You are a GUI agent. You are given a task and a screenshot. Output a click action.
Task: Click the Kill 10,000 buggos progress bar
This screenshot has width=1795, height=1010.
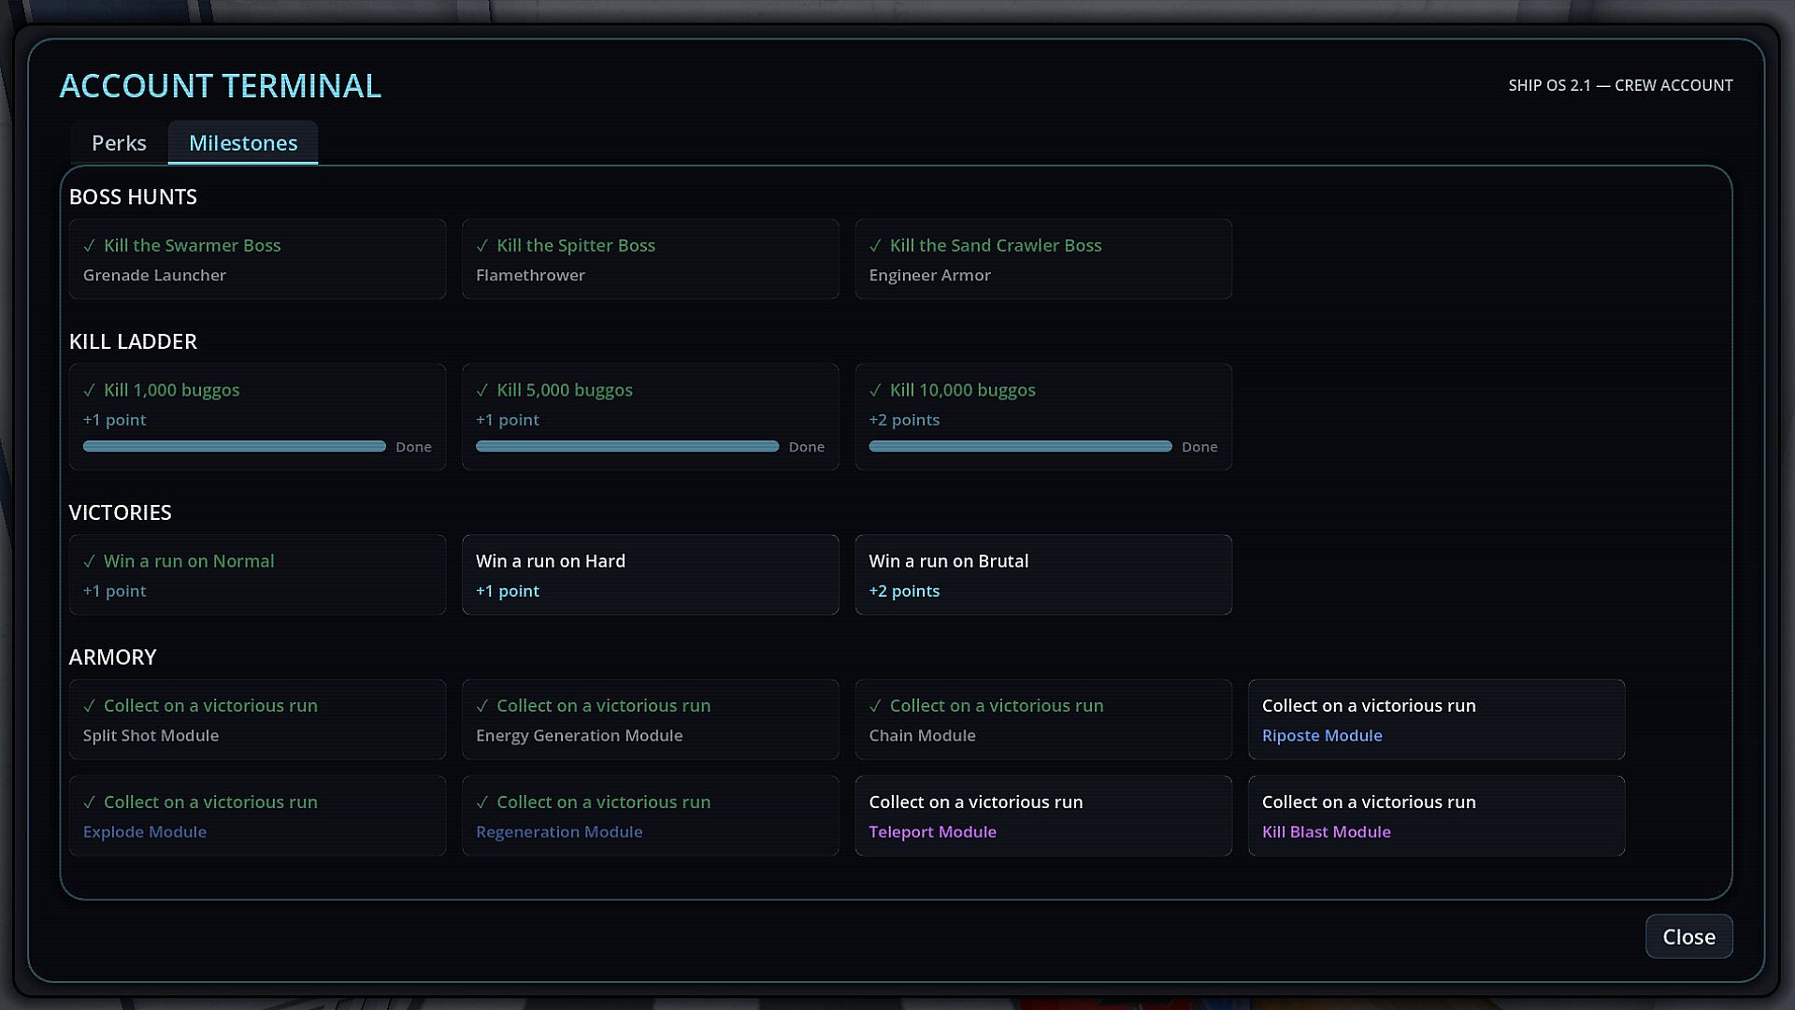coord(1020,447)
